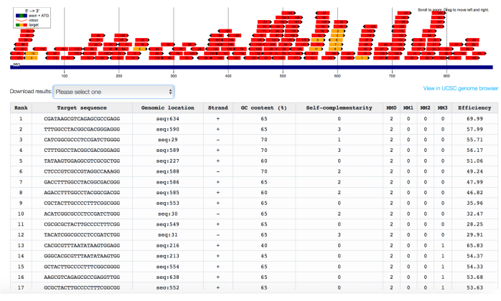Select orange target marker 10 in the viewer
The width and height of the screenshot is (501, 301).
[x=32, y=53]
